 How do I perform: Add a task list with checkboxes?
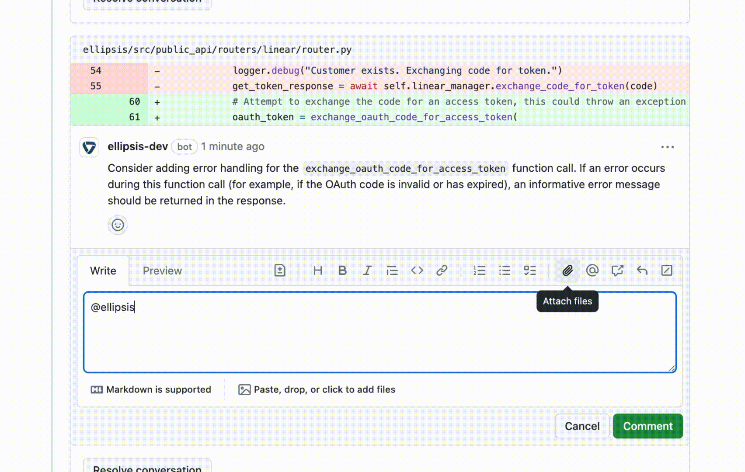[530, 271]
